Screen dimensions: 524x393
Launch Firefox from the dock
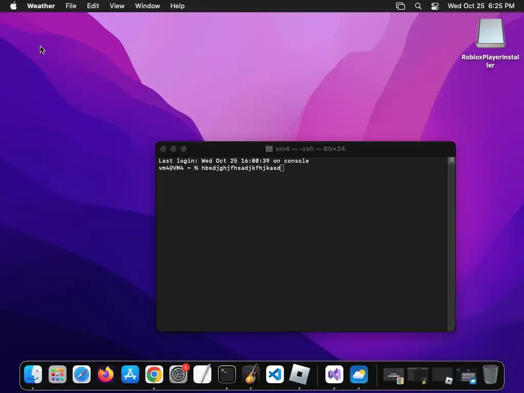[105, 374]
